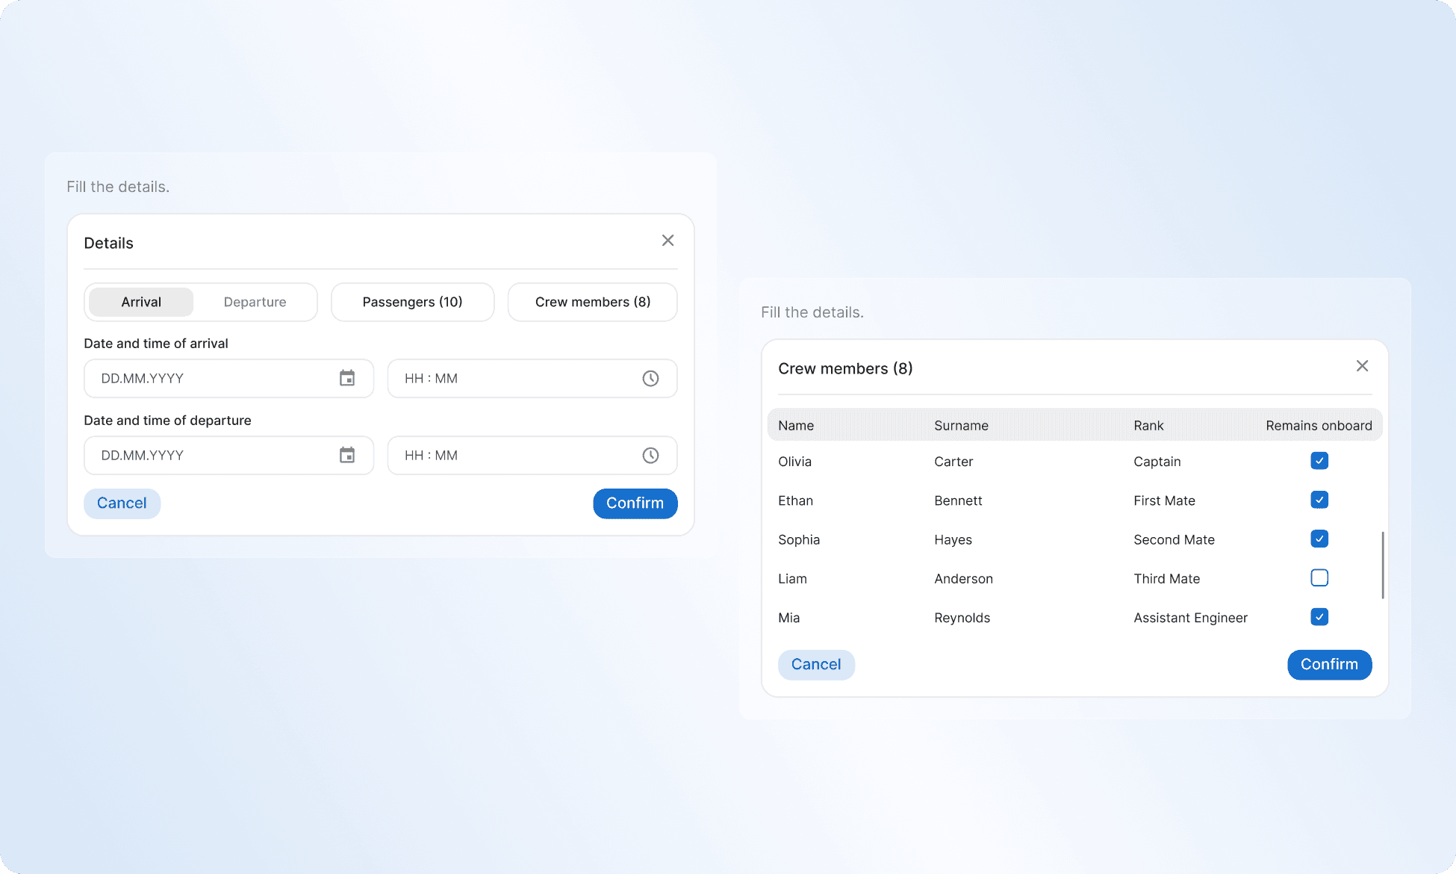Open the Crew members (8) section
Viewport: 1456px width, 874px height.
click(592, 302)
